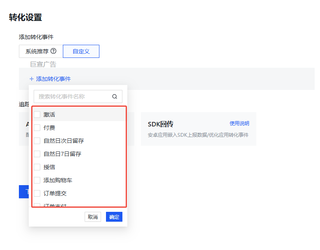Toggle the 授信 checkbox
Image resolution: width=320 pixels, height=250 pixels.
point(37,167)
